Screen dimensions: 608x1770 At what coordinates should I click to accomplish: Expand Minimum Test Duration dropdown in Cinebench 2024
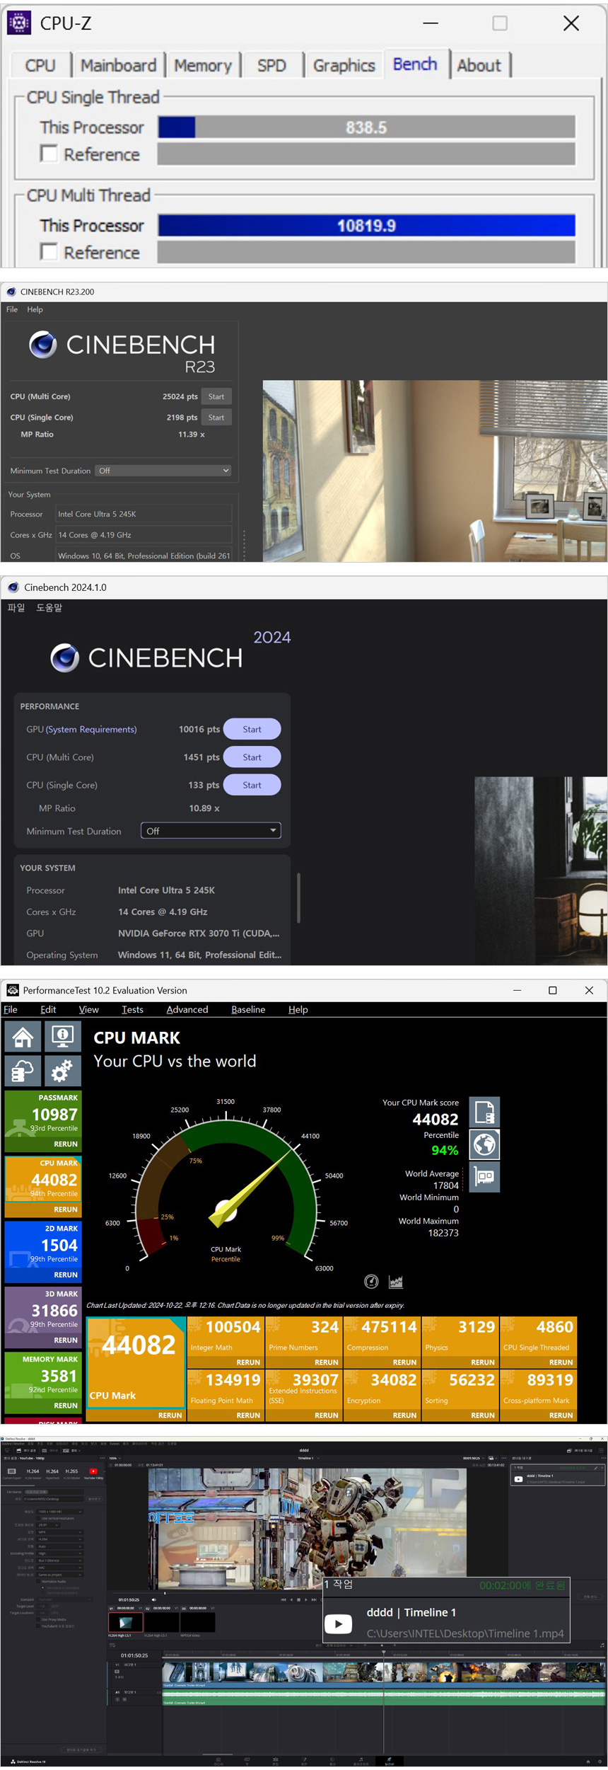211,831
